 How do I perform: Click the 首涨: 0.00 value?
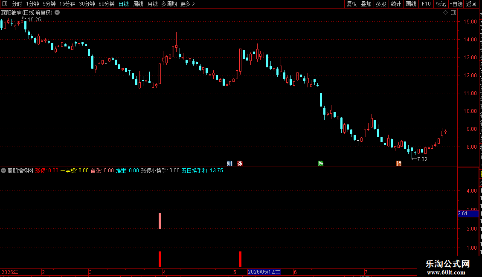coord(102,170)
